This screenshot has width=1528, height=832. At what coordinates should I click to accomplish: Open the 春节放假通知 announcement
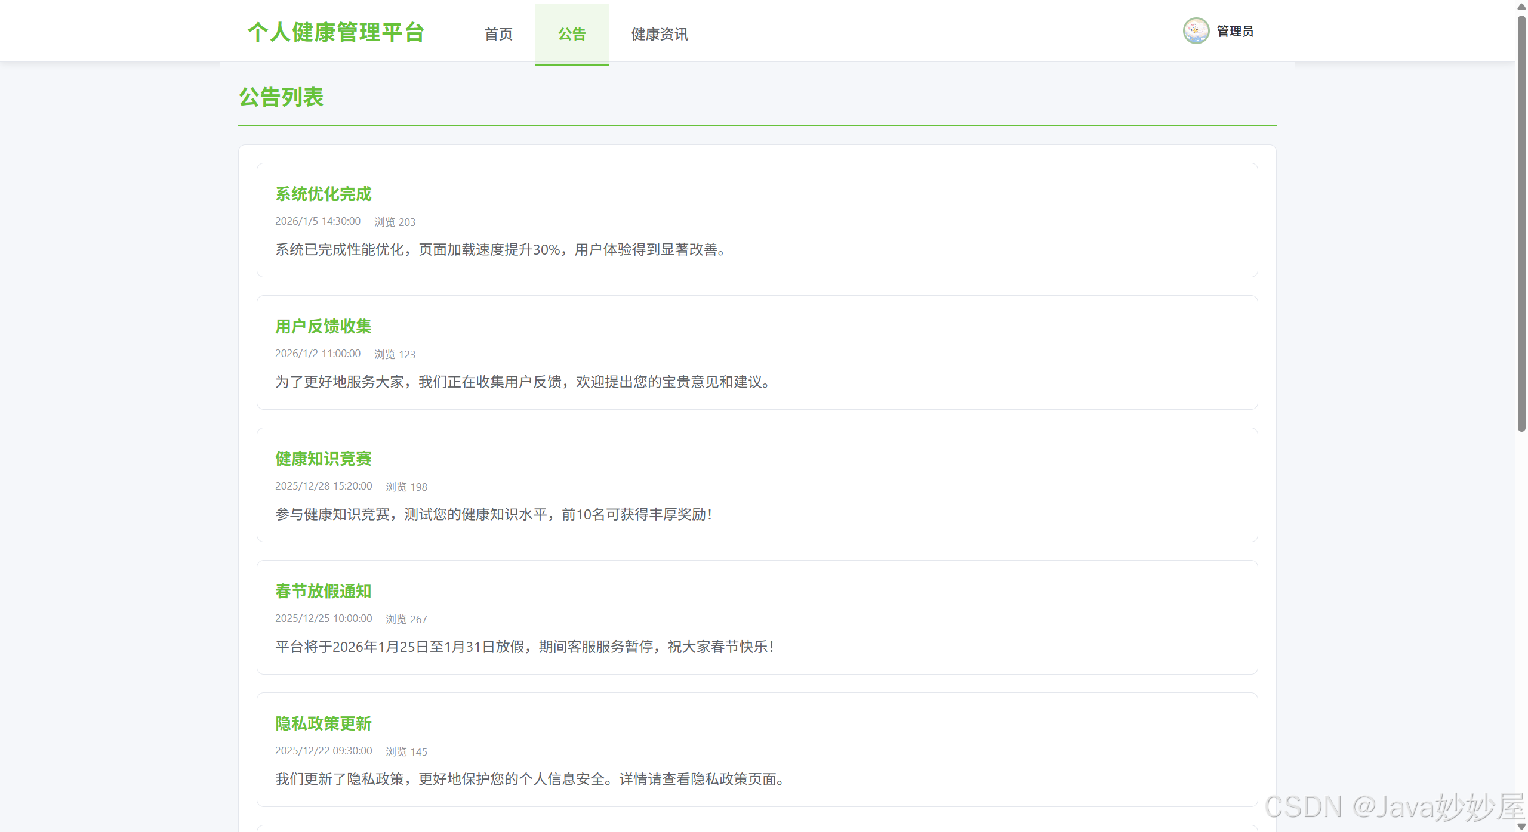click(x=323, y=591)
